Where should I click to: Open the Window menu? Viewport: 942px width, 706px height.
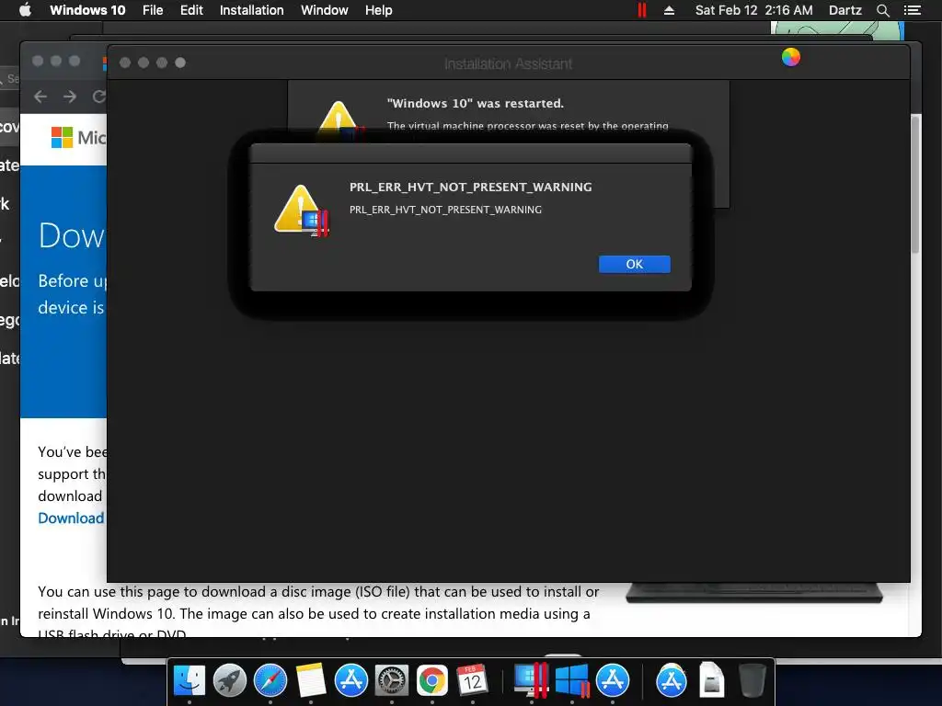click(x=325, y=10)
